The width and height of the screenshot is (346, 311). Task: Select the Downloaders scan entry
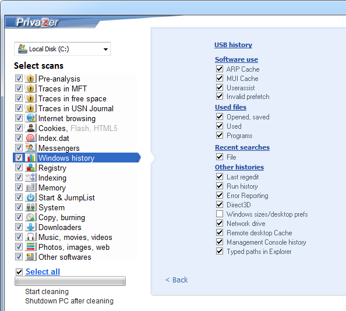(x=60, y=227)
